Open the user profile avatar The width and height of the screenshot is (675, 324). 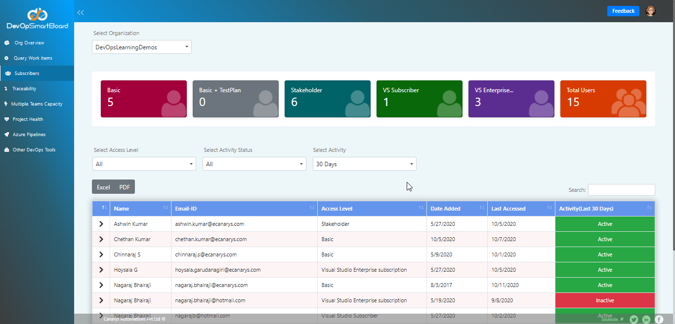pos(651,11)
